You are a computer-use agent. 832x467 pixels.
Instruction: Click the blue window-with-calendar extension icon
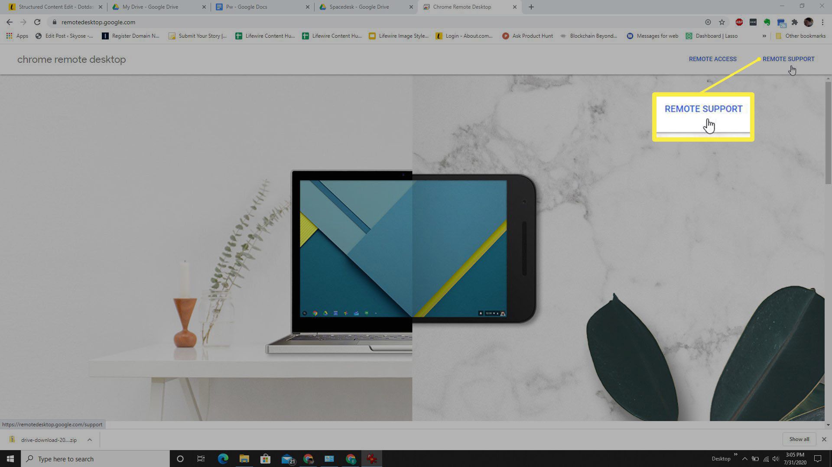click(781, 23)
